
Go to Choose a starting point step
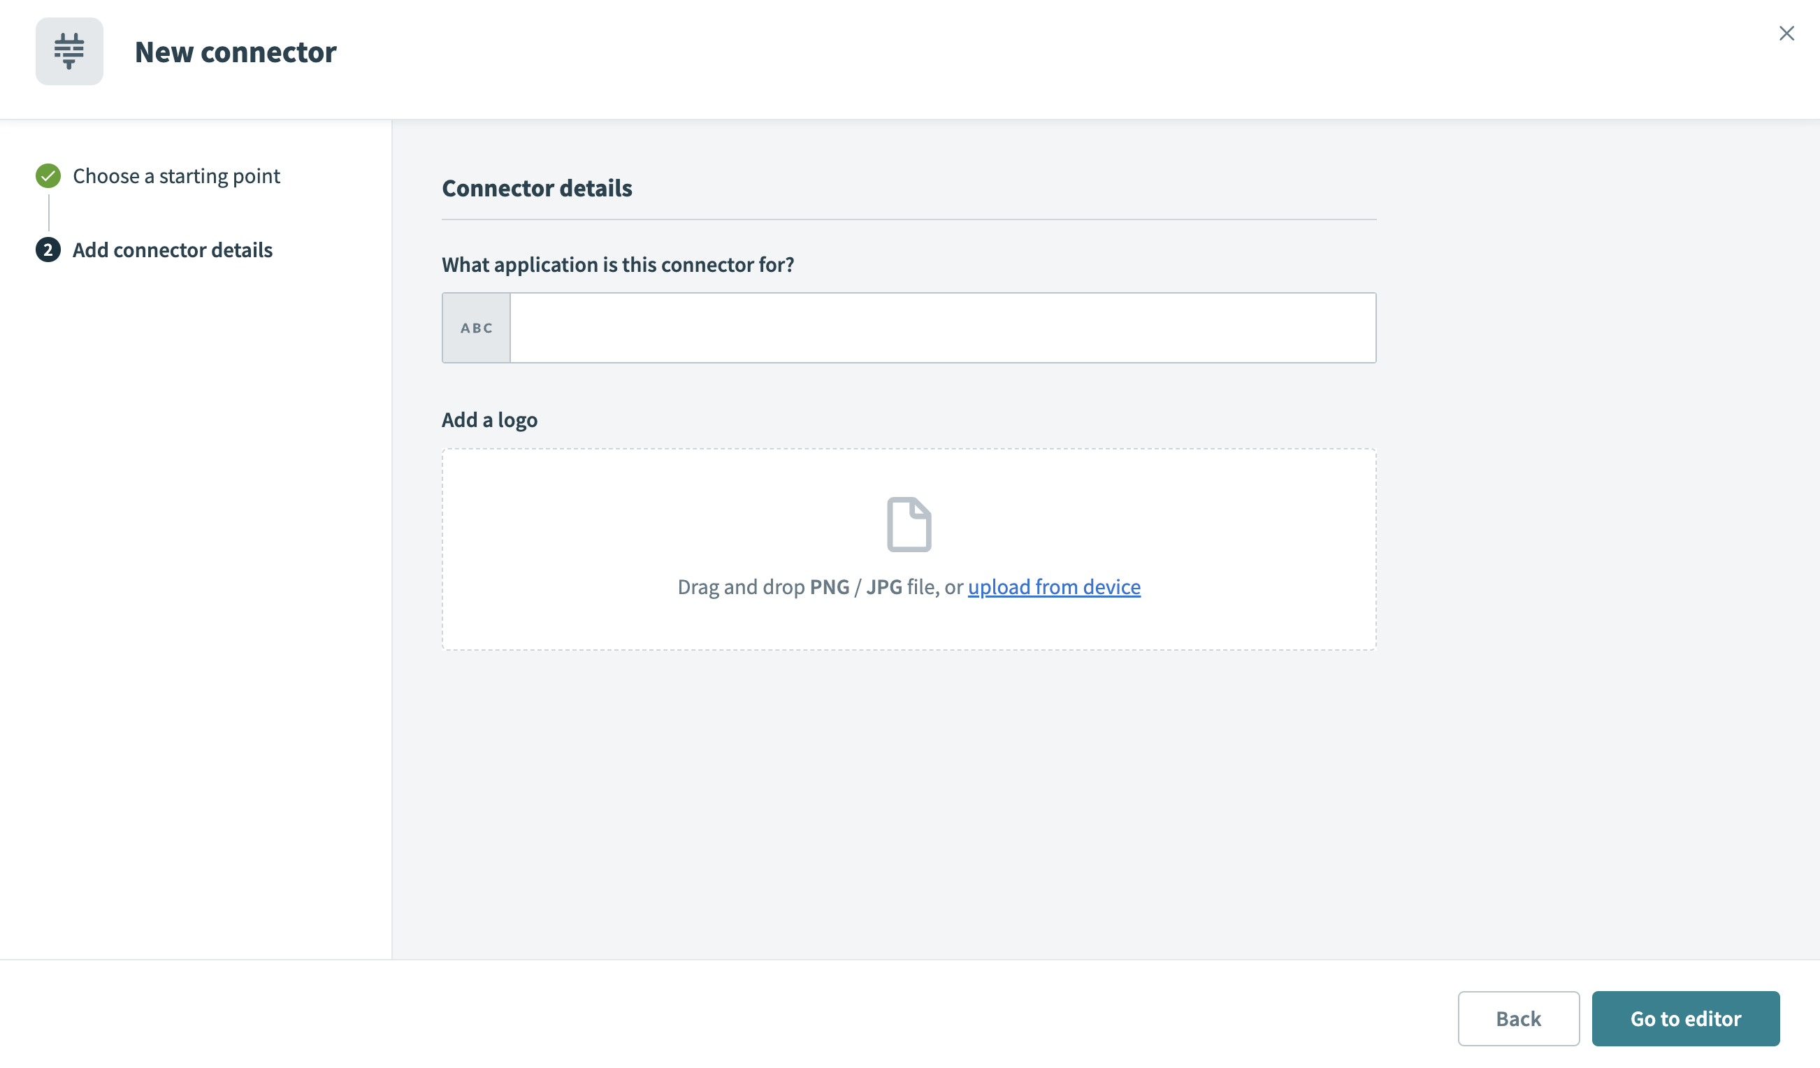point(176,176)
